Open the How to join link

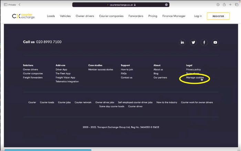click(127, 70)
